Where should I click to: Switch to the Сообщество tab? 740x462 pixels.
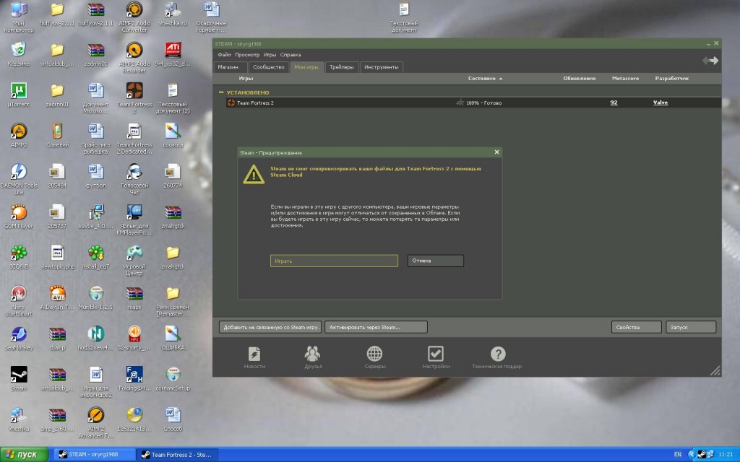pyautogui.click(x=269, y=67)
